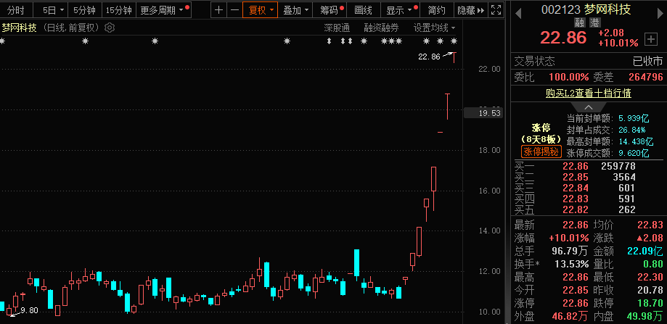Switch to 分时 intraday tab

click(x=16, y=10)
